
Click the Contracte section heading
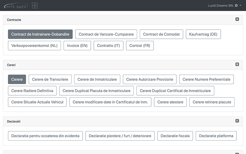pyautogui.click(x=14, y=20)
